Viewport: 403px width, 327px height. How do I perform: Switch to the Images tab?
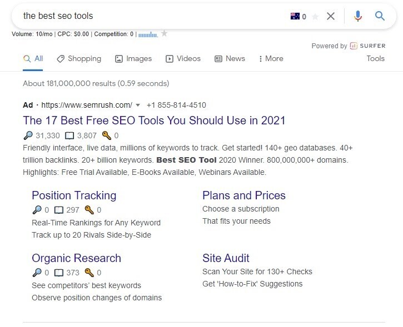[133, 58]
